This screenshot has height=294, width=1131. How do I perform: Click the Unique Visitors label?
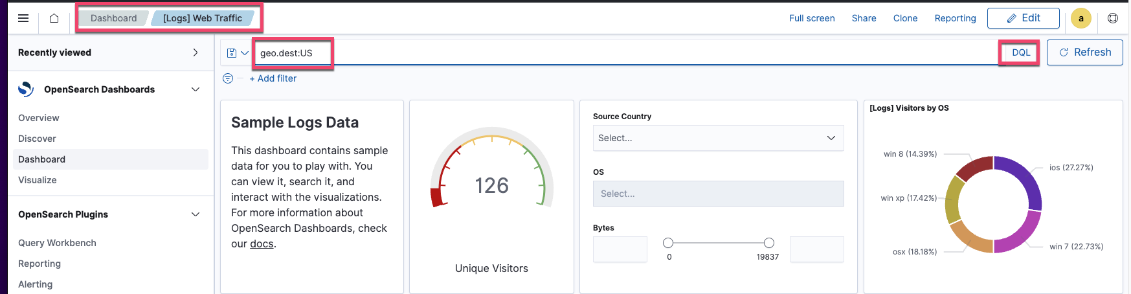pyautogui.click(x=491, y=268)
